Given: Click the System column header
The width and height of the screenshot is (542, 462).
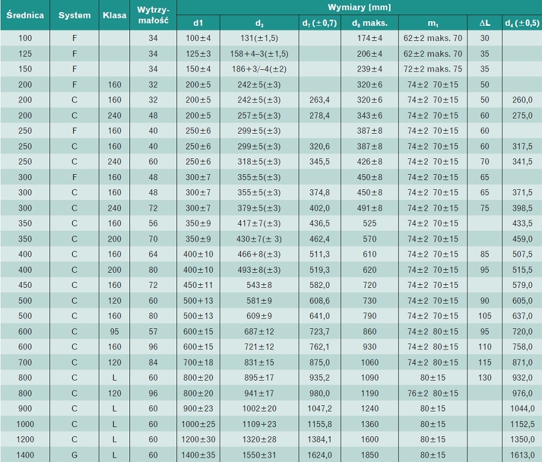Looking at the screenshot, I should 74,15.
